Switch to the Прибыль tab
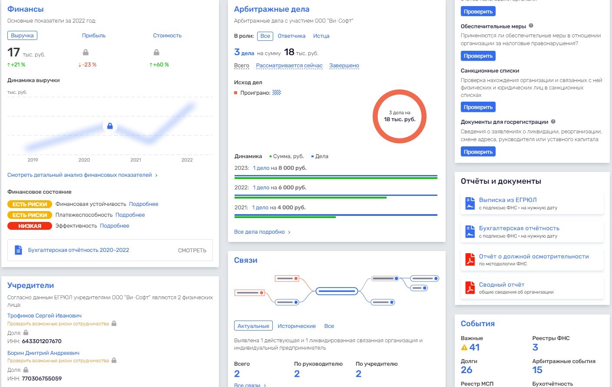The width and height of the screenshot is (612, 387). point(94,36)
